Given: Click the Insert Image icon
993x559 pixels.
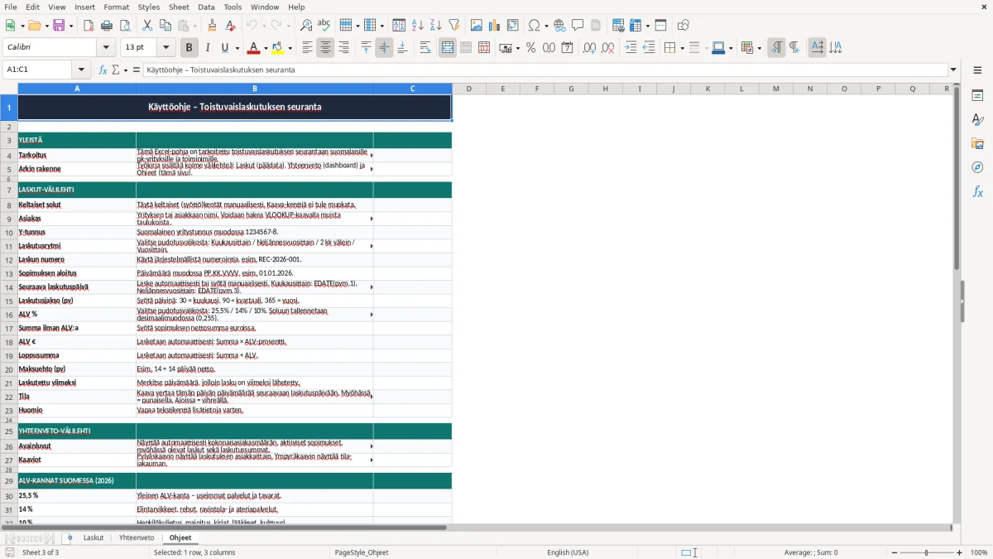Looking at the screenshot, I should 477,26.
